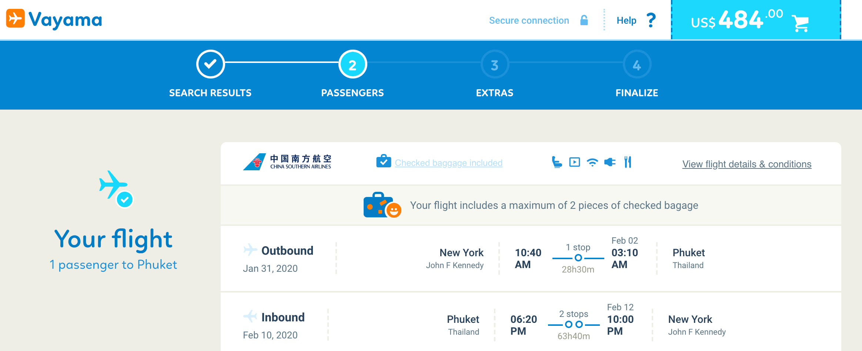Click the meal fork and knife icon
This screenshot has height=351, width=862.
pos(628,162)
